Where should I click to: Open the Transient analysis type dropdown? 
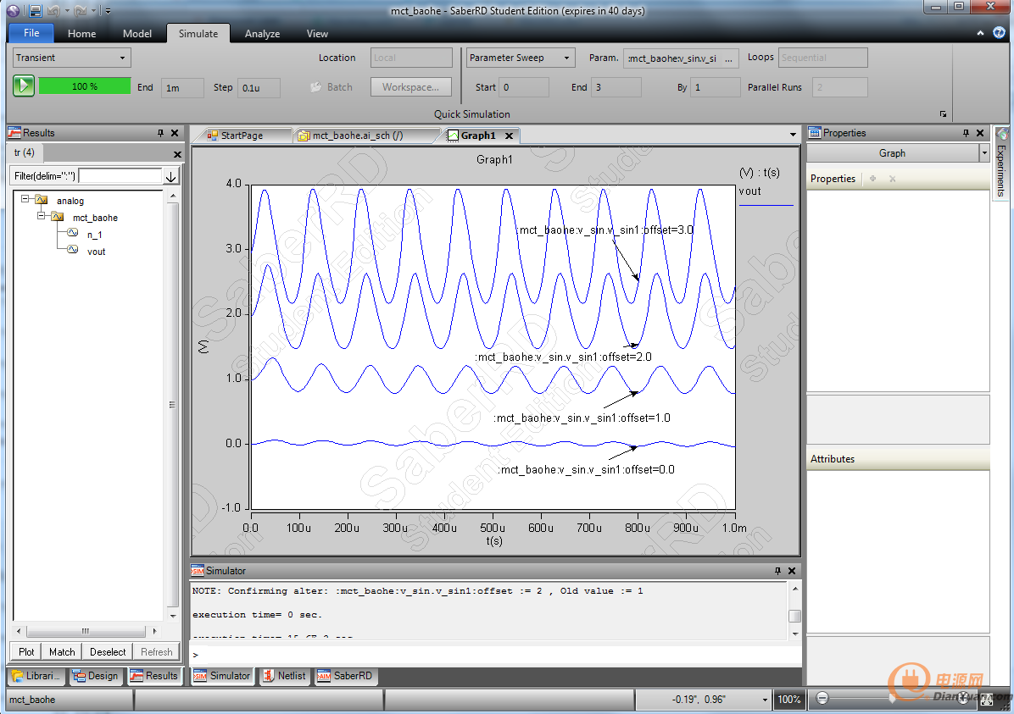click(71, 58)
